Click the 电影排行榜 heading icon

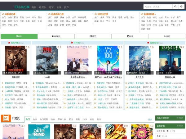click(3, 14)
